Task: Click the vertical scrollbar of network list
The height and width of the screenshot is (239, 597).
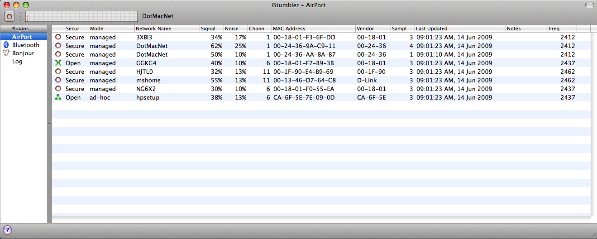Action: click(593, 124)
